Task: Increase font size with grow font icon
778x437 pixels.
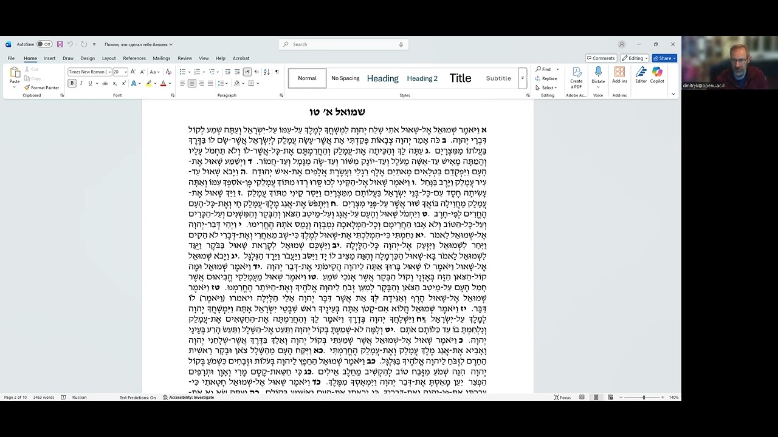Action: click(x=134, y=72)
